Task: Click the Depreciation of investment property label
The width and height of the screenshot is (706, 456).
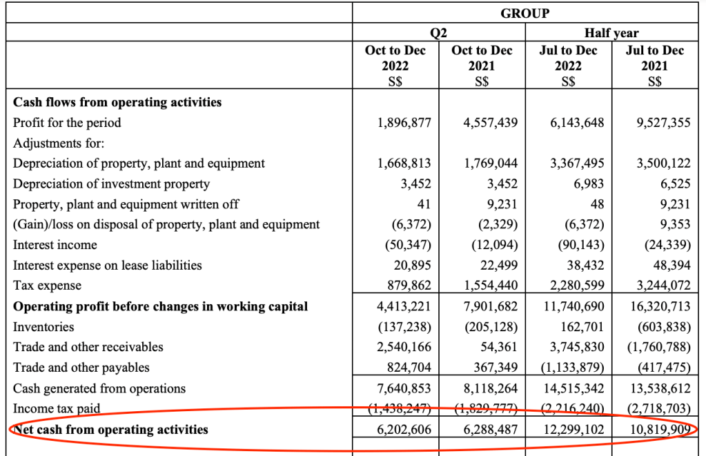Action: pos(111,184)
